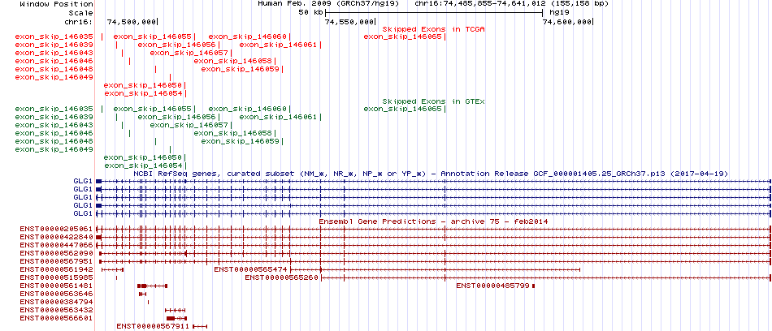This screenshot has height=331, width=772.
Task: Open transcript label ENST00000561481
Action: (x=56, y=286)
